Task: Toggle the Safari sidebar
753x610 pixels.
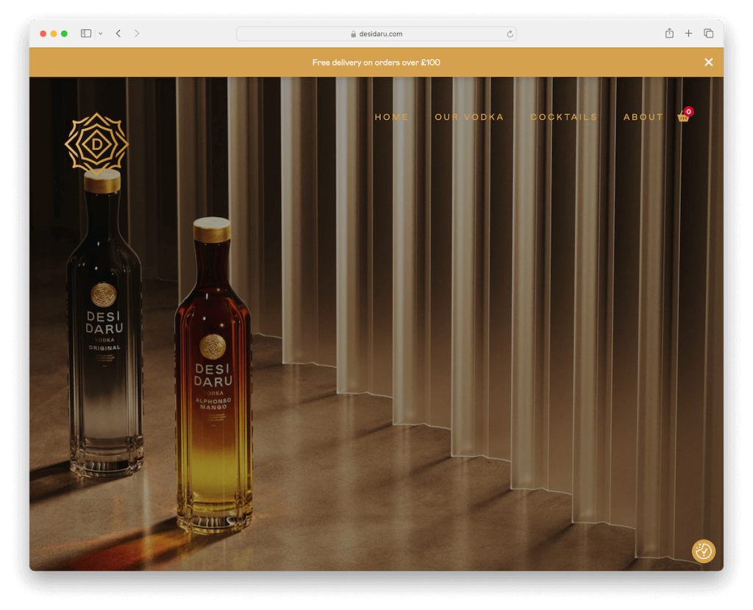Action: pos(86,33)
